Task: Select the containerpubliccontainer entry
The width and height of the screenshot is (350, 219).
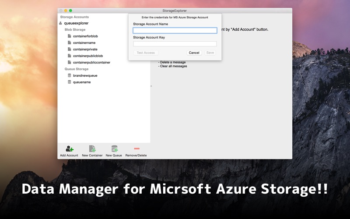Action: click(91, 62)
